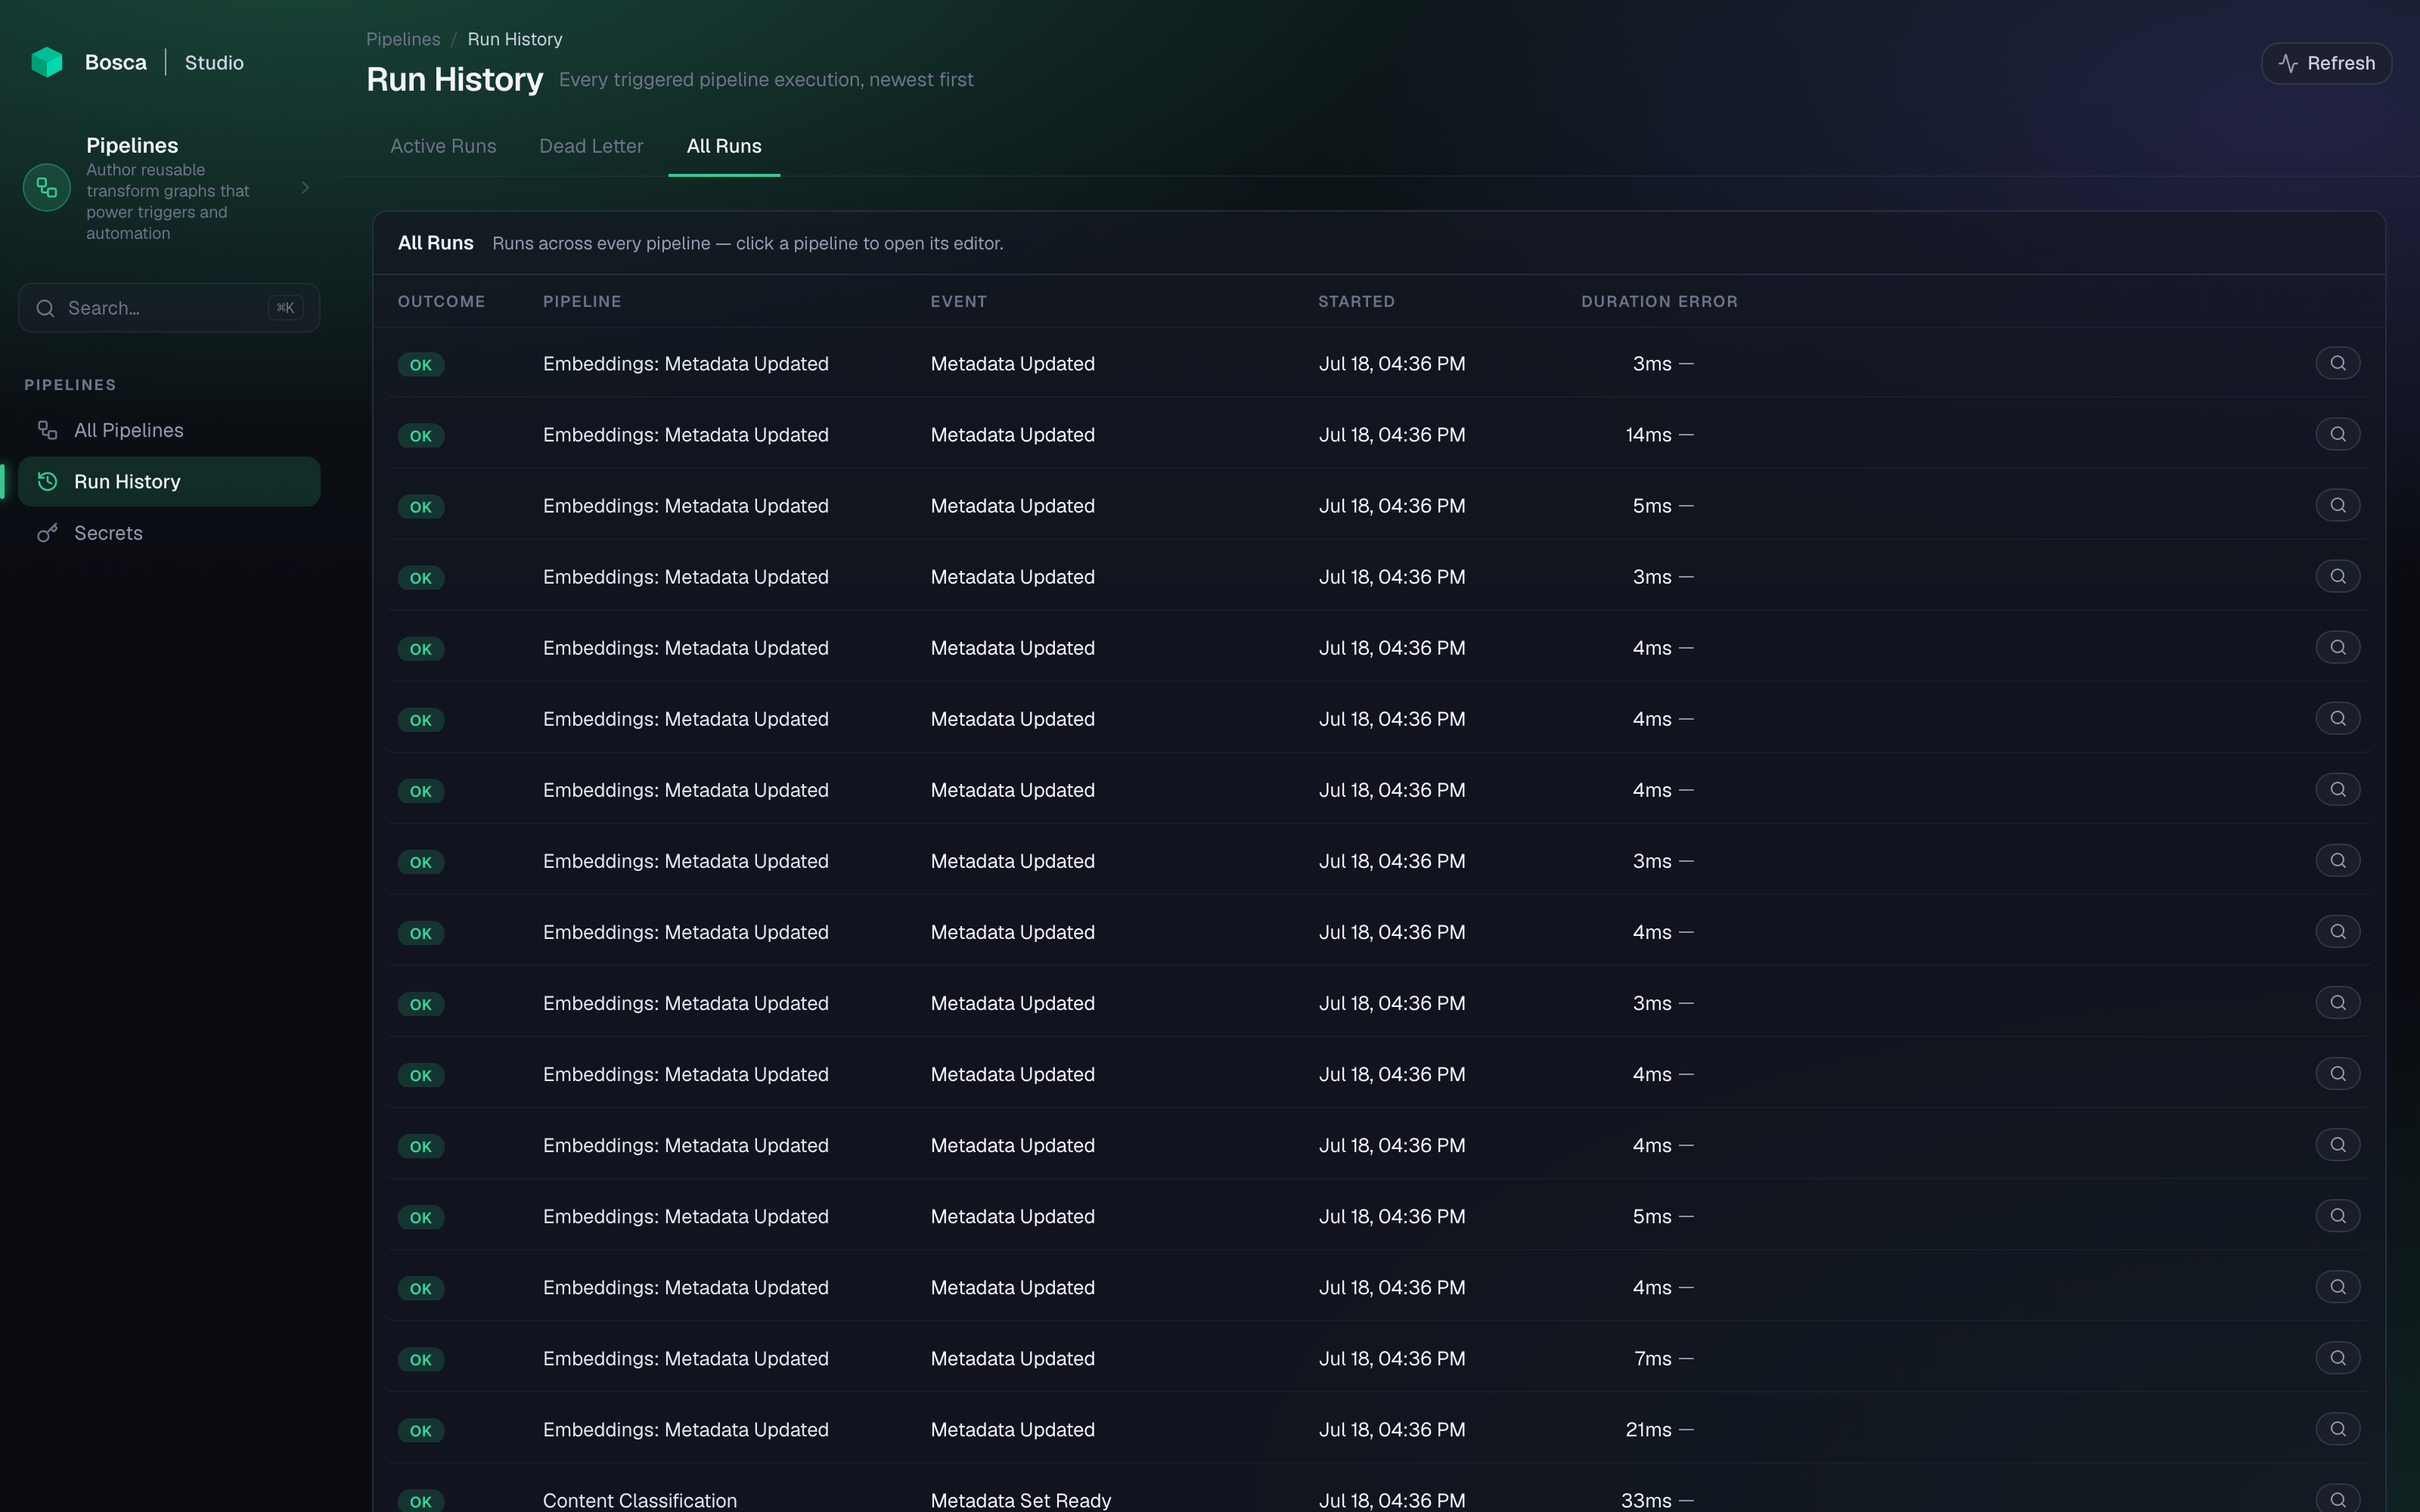Inspect the 14ms run with magnifier icon
This screenshot has height=1512, width=2420.
[x=2337, y=434]
